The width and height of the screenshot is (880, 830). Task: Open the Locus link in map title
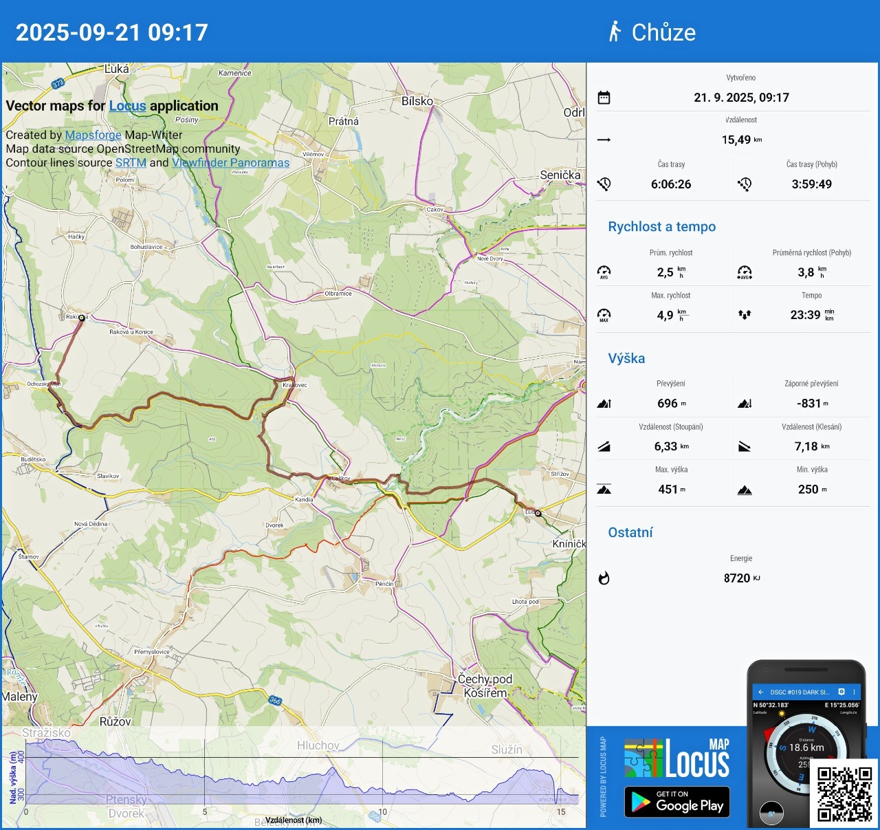127,106
